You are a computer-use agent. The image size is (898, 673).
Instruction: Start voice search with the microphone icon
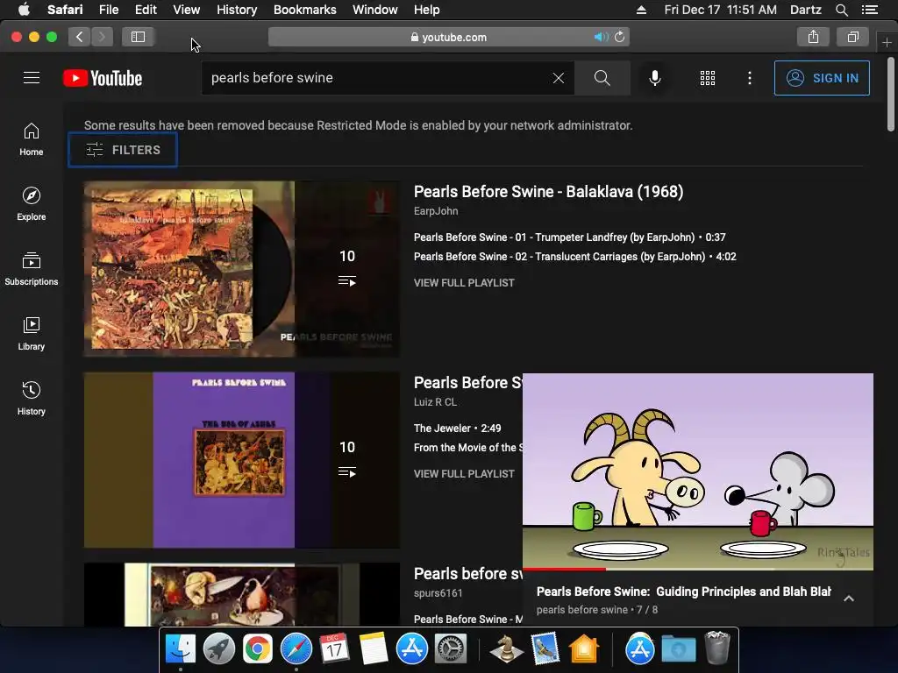(x=654, y=78)
